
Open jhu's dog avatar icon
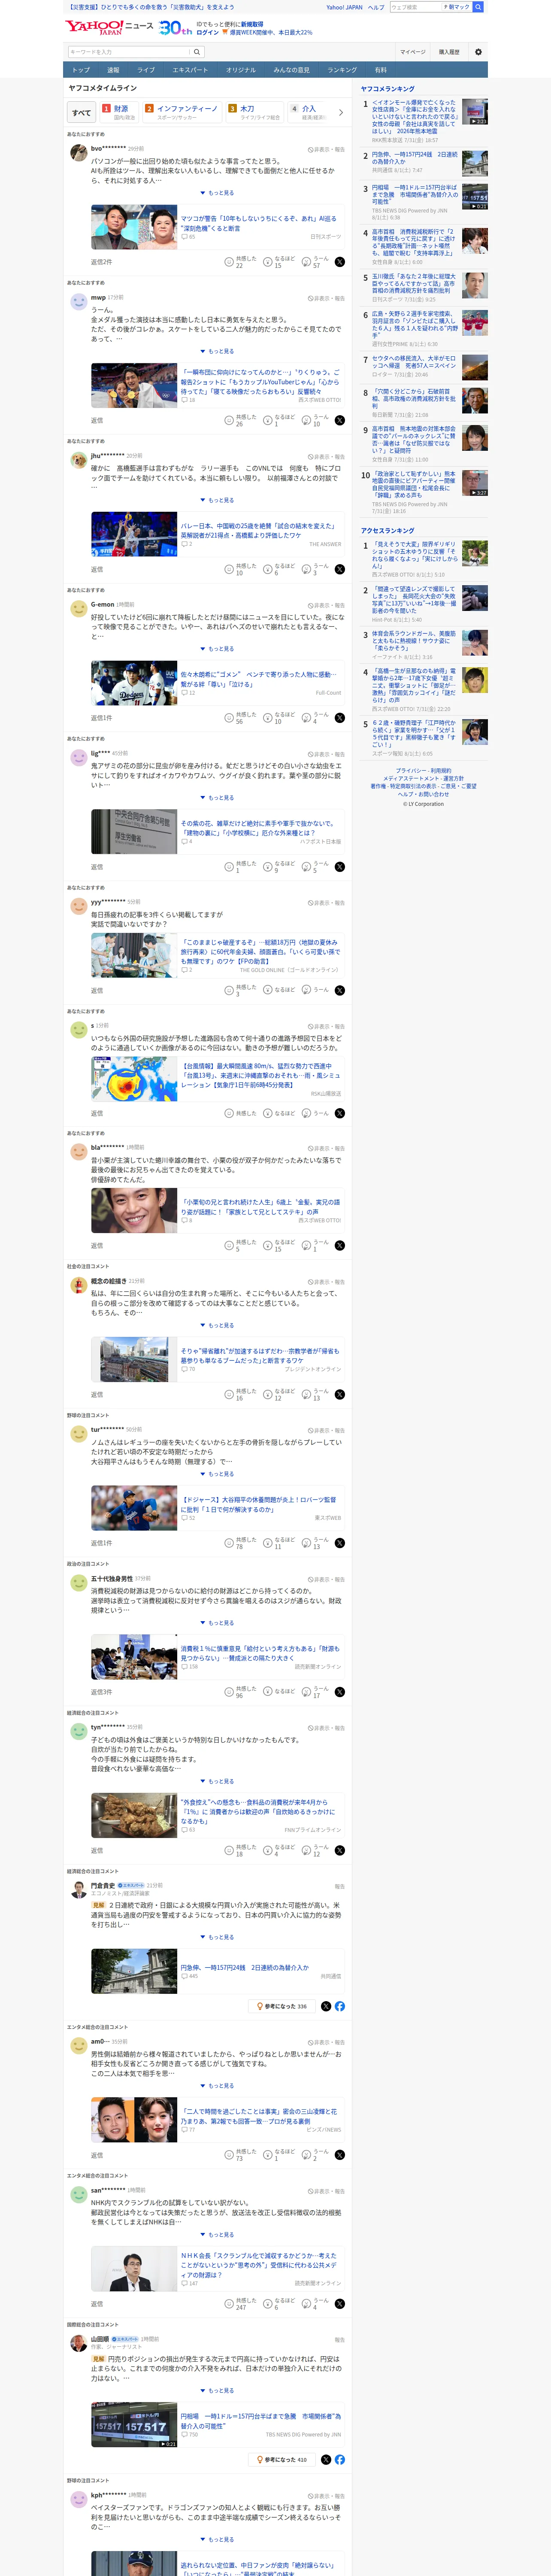[78, 459]
